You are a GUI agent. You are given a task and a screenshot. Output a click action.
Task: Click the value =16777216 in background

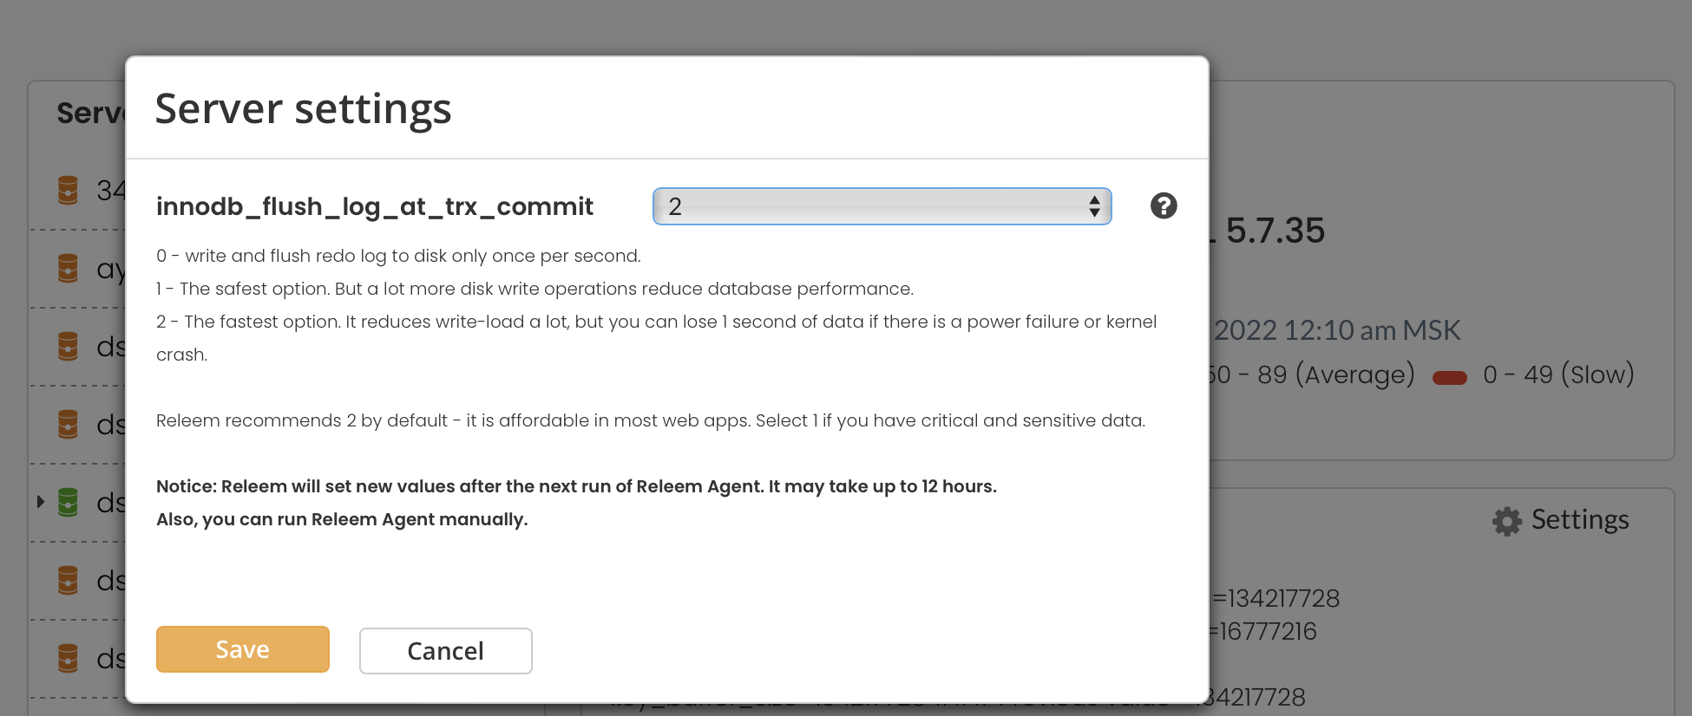click(x=1264, y=631)
